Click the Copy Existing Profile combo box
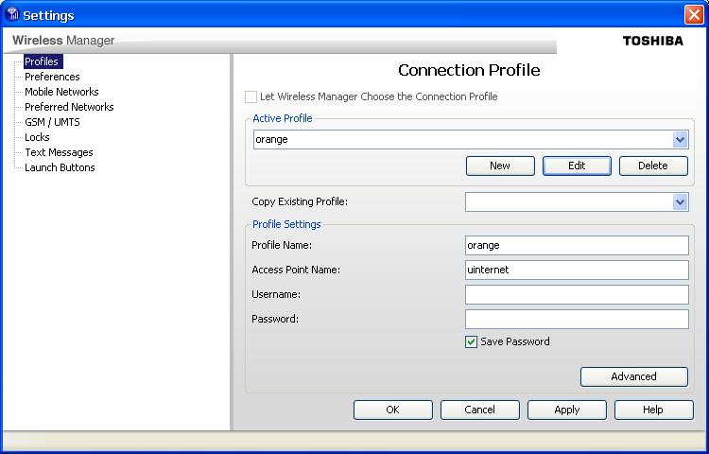The width and height of the screenshot is (709, 454). (577, 202)
